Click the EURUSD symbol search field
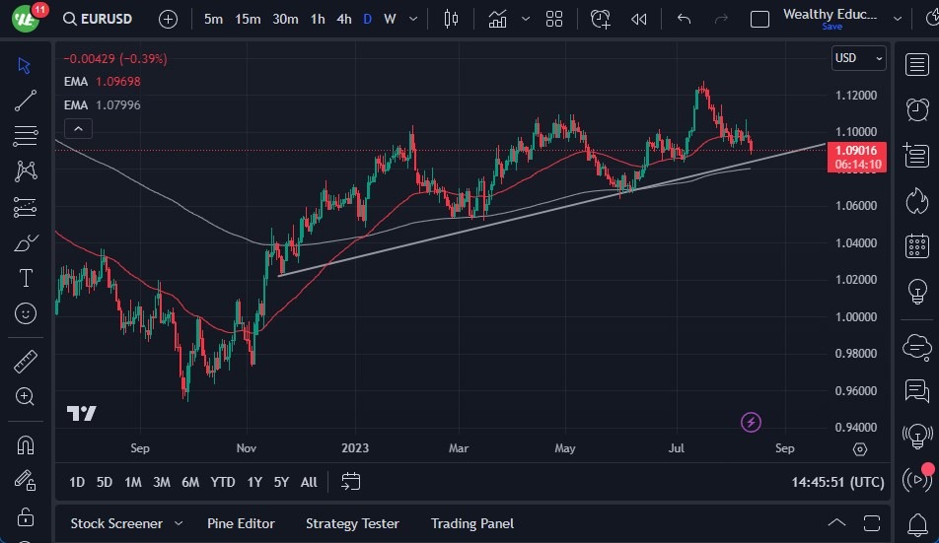 (x=97, y=19)
